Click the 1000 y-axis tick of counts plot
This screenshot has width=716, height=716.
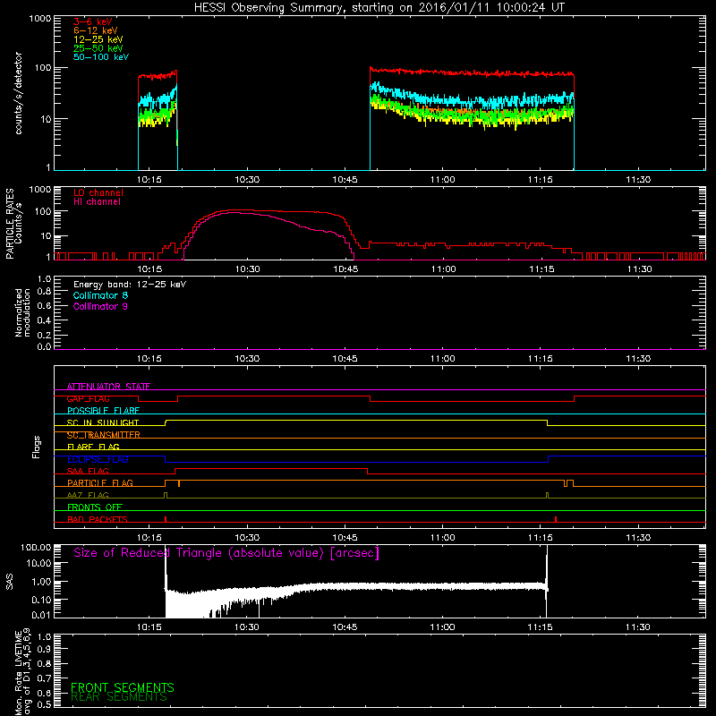pyautogui.click(x=39, y=19)
